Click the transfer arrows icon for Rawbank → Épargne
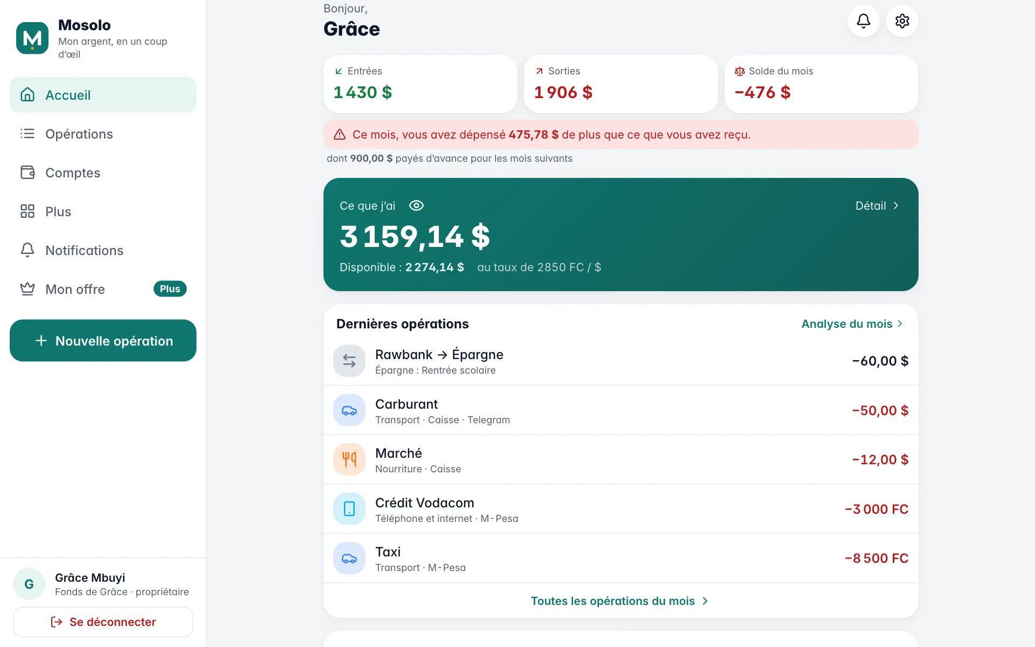This screenshot has height=647, width=1035. [x=349, y=361]
